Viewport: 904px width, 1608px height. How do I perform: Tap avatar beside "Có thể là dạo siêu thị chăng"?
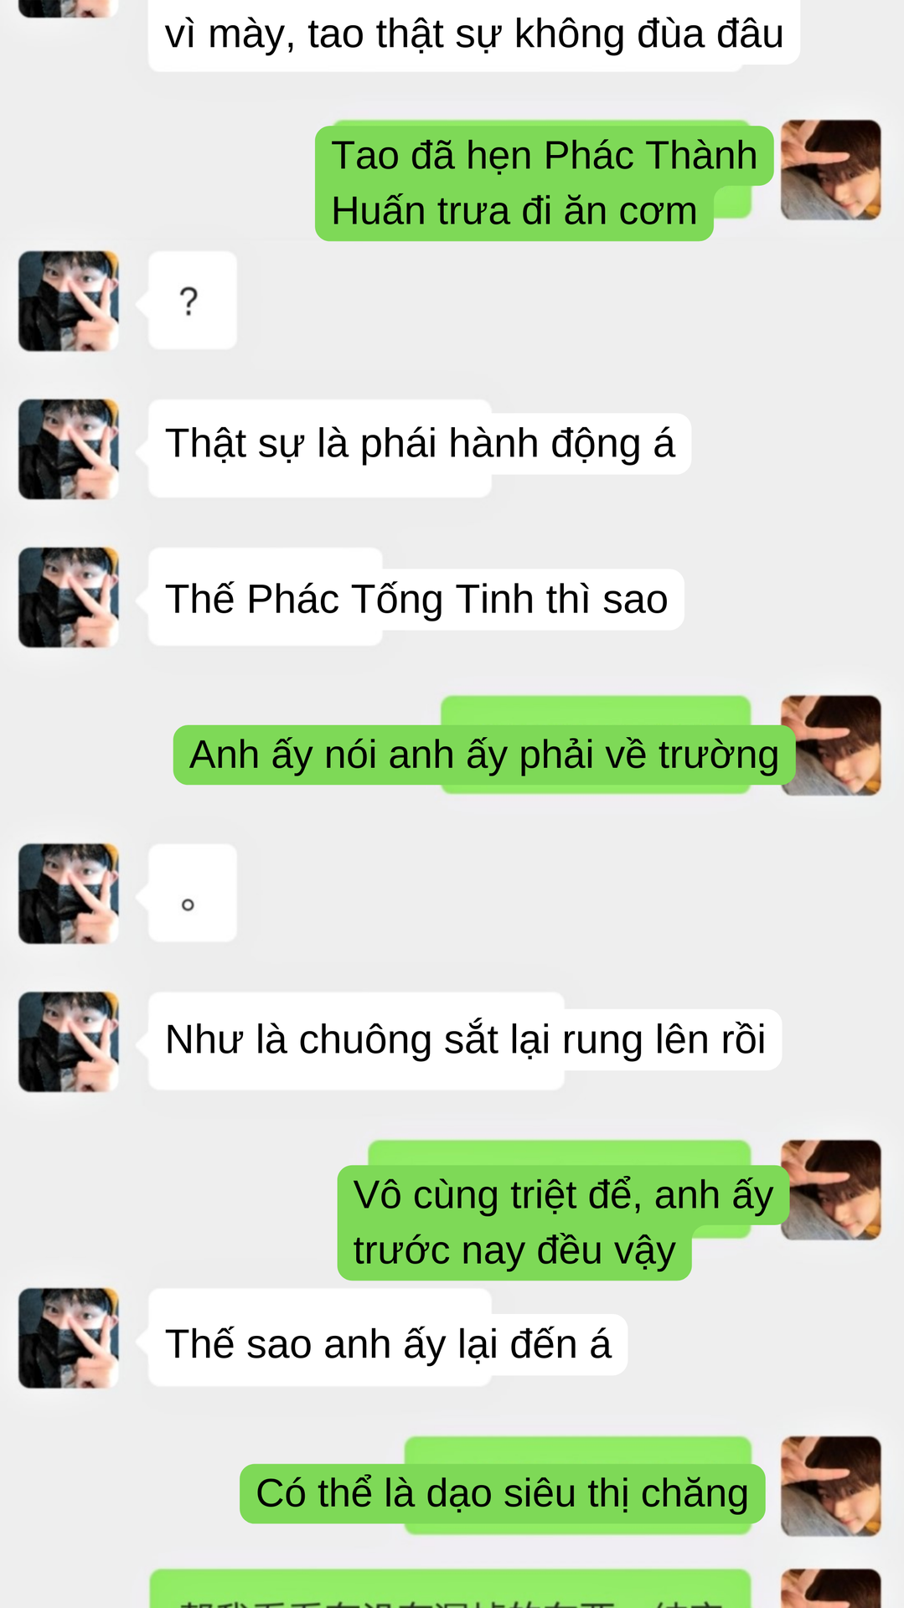[x=831, y=1487]
